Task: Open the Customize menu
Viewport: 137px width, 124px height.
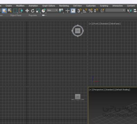Action: [91, 6]
